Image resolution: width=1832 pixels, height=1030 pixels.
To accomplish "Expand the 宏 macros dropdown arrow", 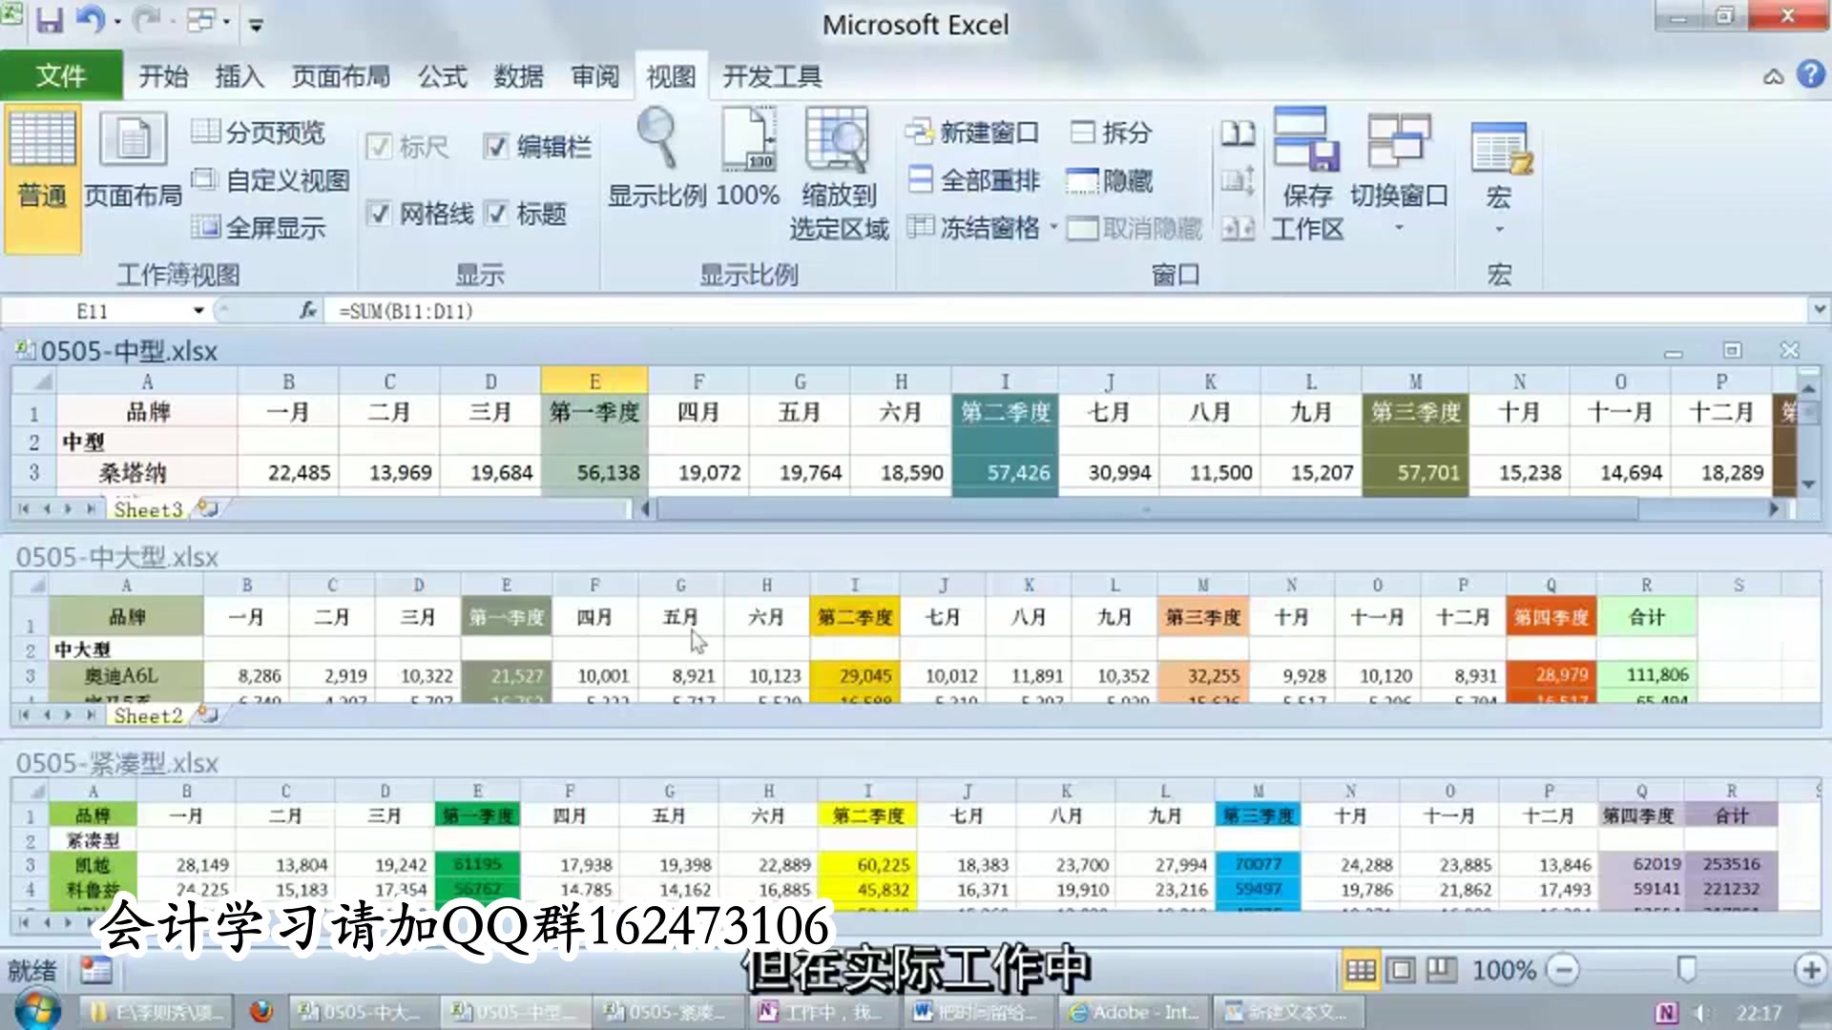I will [1499, 229].
